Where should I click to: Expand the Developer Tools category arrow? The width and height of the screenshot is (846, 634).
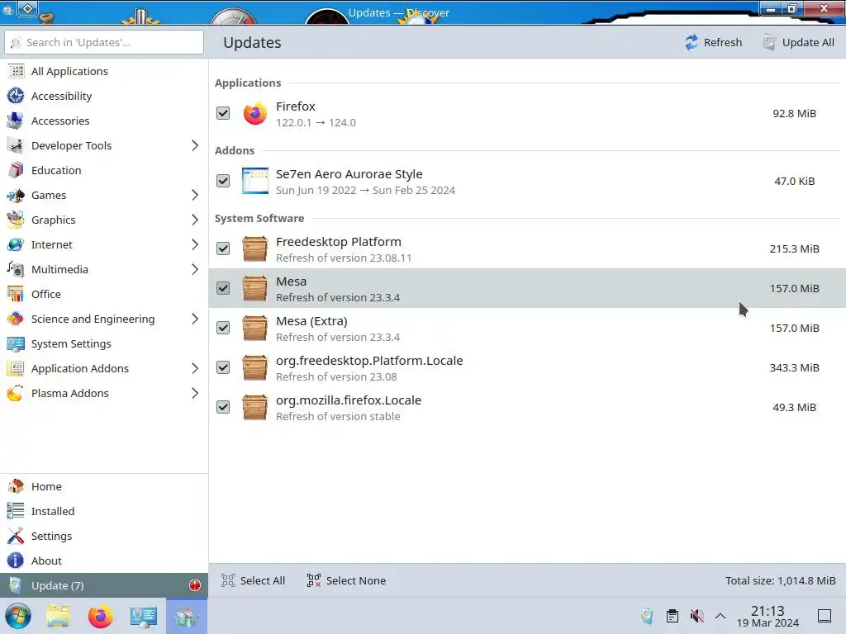point(195,145)
